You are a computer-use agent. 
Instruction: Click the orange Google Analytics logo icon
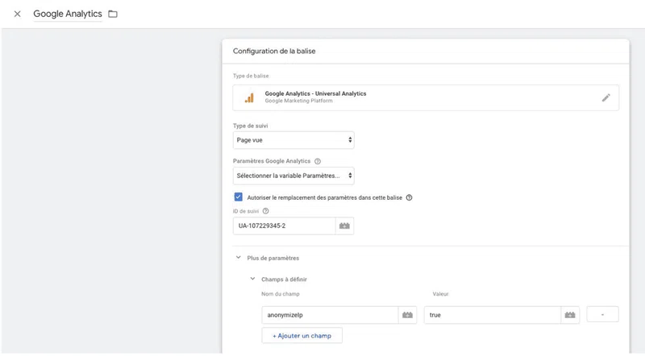pos(249,97)
